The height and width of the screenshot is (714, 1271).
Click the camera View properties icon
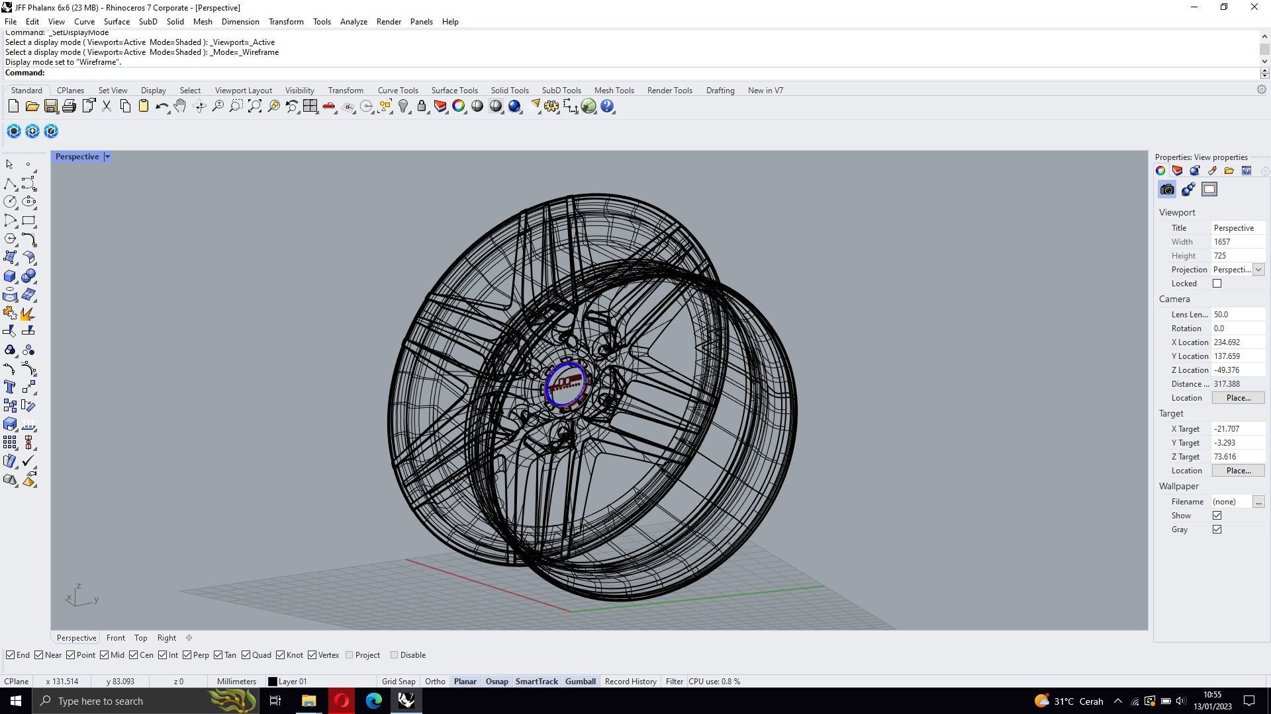[1167, 190]
